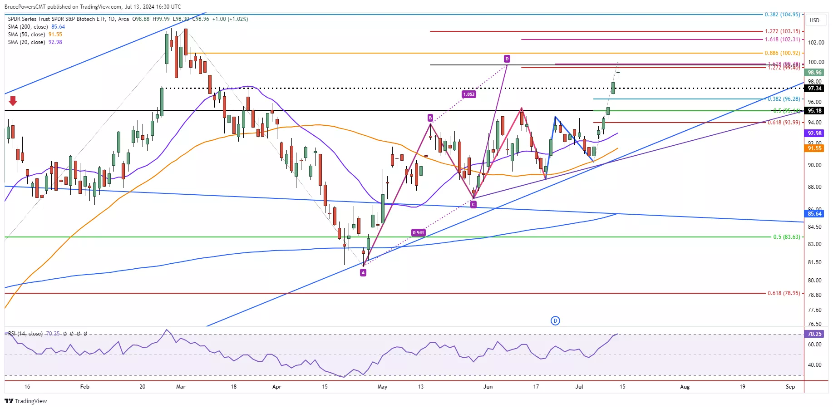The height and width of the screenshot is (409, 833).
Task: Click the 76.50 price axis label
Action: click(x=814, y=324)
